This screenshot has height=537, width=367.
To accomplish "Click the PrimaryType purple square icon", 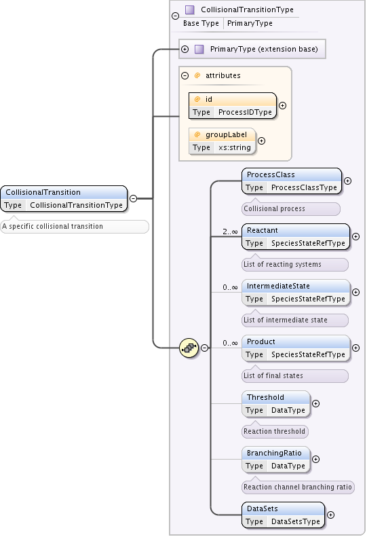I will 199,49.
